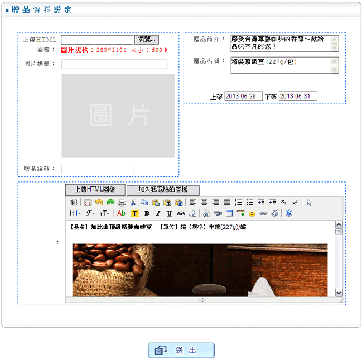Toggle underline formatting
362x359 pixels.
(170, 213)
